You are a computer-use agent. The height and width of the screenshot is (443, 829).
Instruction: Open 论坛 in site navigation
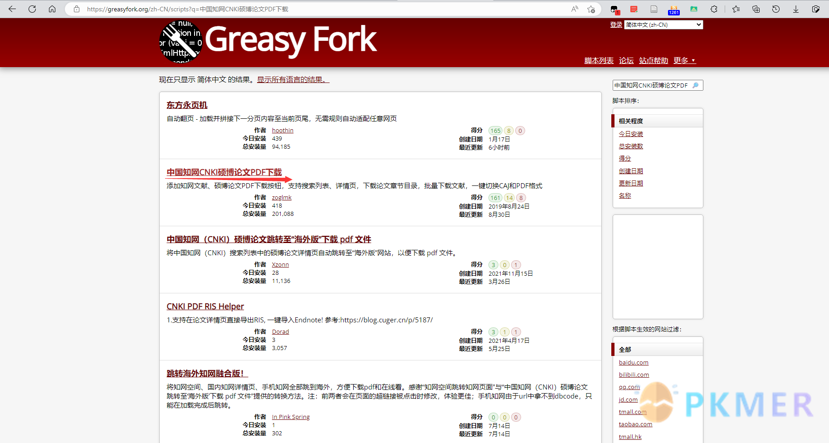click(x=626, y=60)
